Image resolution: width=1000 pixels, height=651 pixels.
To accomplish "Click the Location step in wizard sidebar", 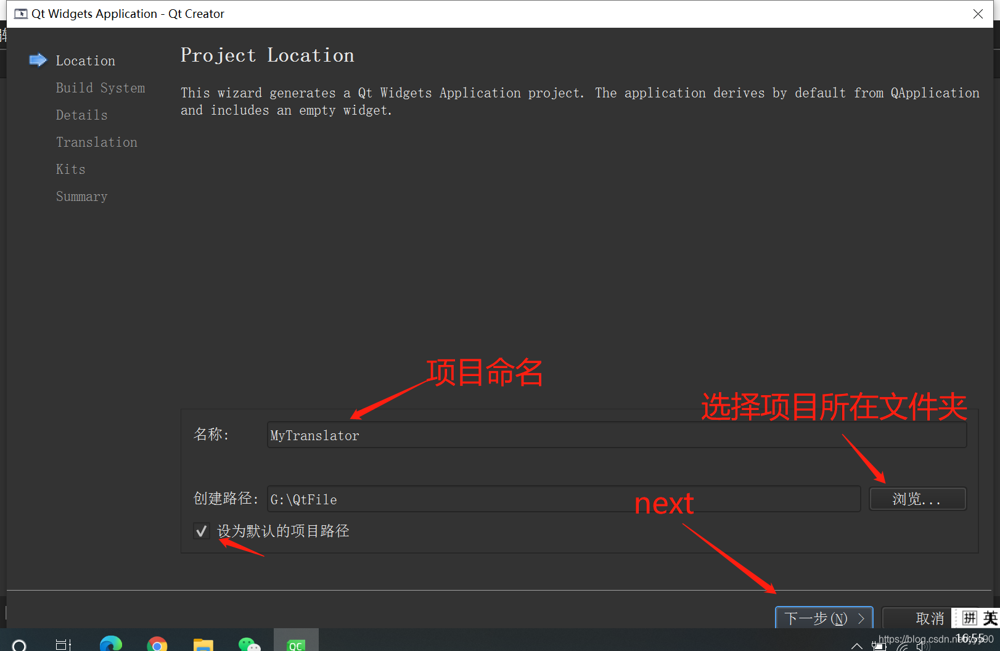I will tap(85, 60).
